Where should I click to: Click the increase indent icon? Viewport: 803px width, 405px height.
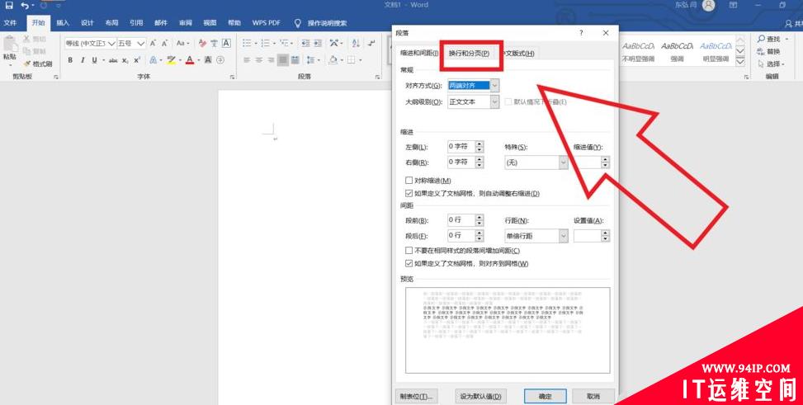[x=318, y=44]
